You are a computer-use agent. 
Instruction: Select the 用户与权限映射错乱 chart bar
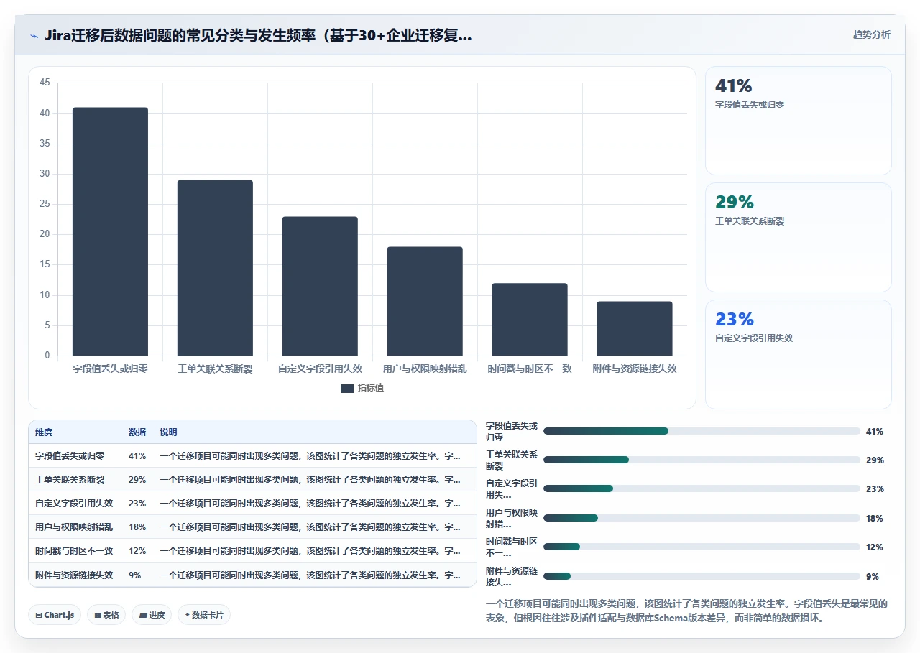tap(425, 301)
